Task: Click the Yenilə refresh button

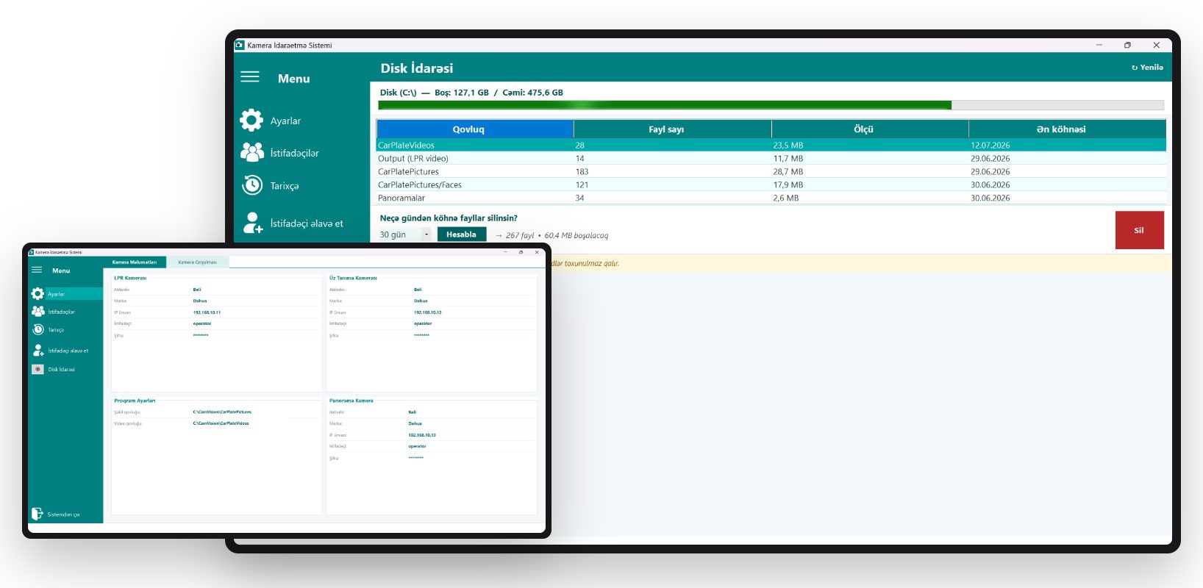Action: click(x=1147, y=67)
